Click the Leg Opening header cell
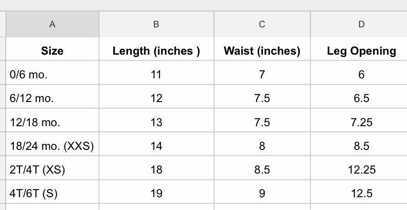The image size is (407, 210). point(361,51)
